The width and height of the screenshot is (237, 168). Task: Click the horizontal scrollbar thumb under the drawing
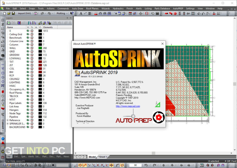pos(153,153)
